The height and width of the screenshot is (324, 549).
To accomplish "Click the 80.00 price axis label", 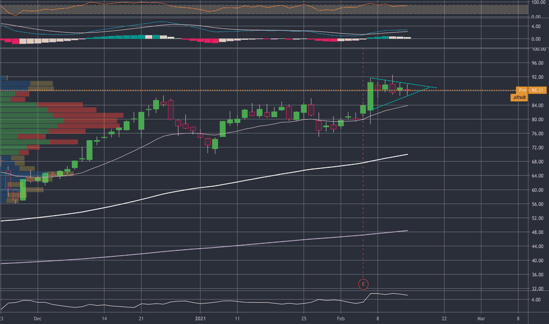I will tap(537, 120).
